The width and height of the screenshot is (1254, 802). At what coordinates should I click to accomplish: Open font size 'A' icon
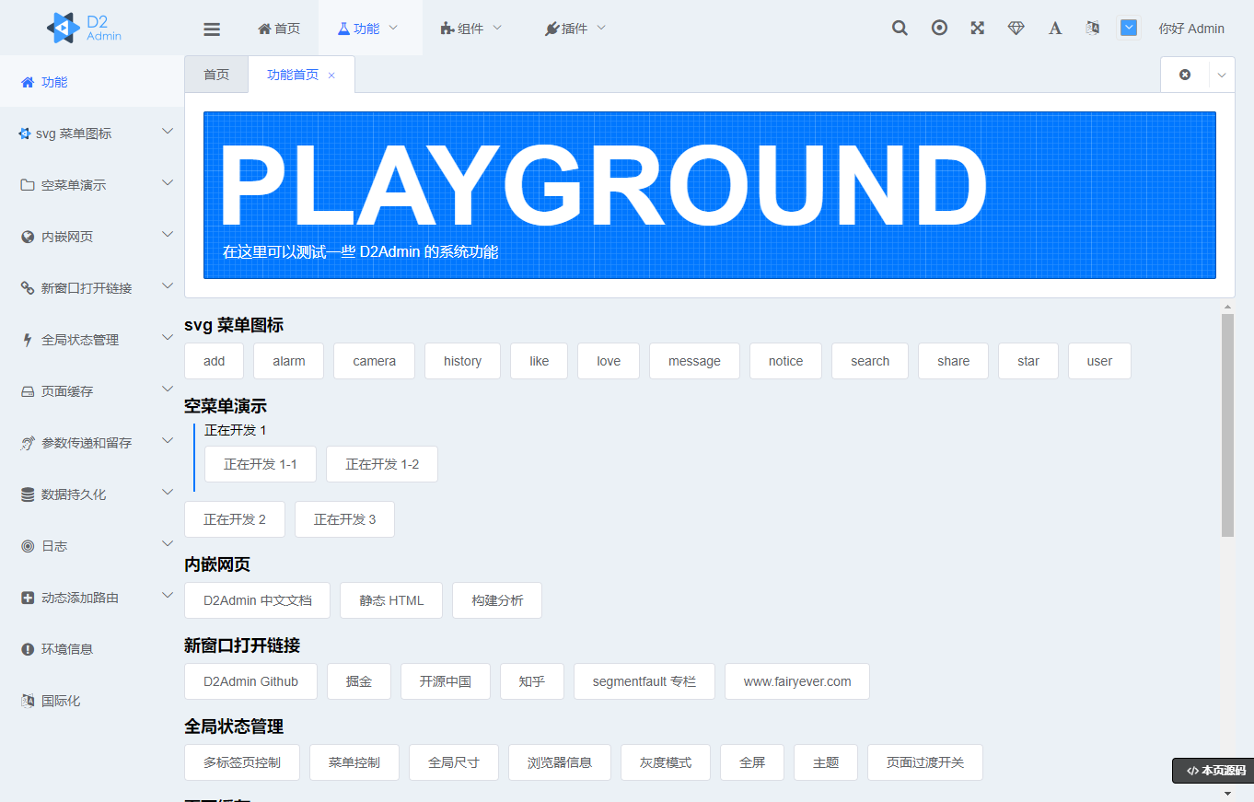(1055, 28)
